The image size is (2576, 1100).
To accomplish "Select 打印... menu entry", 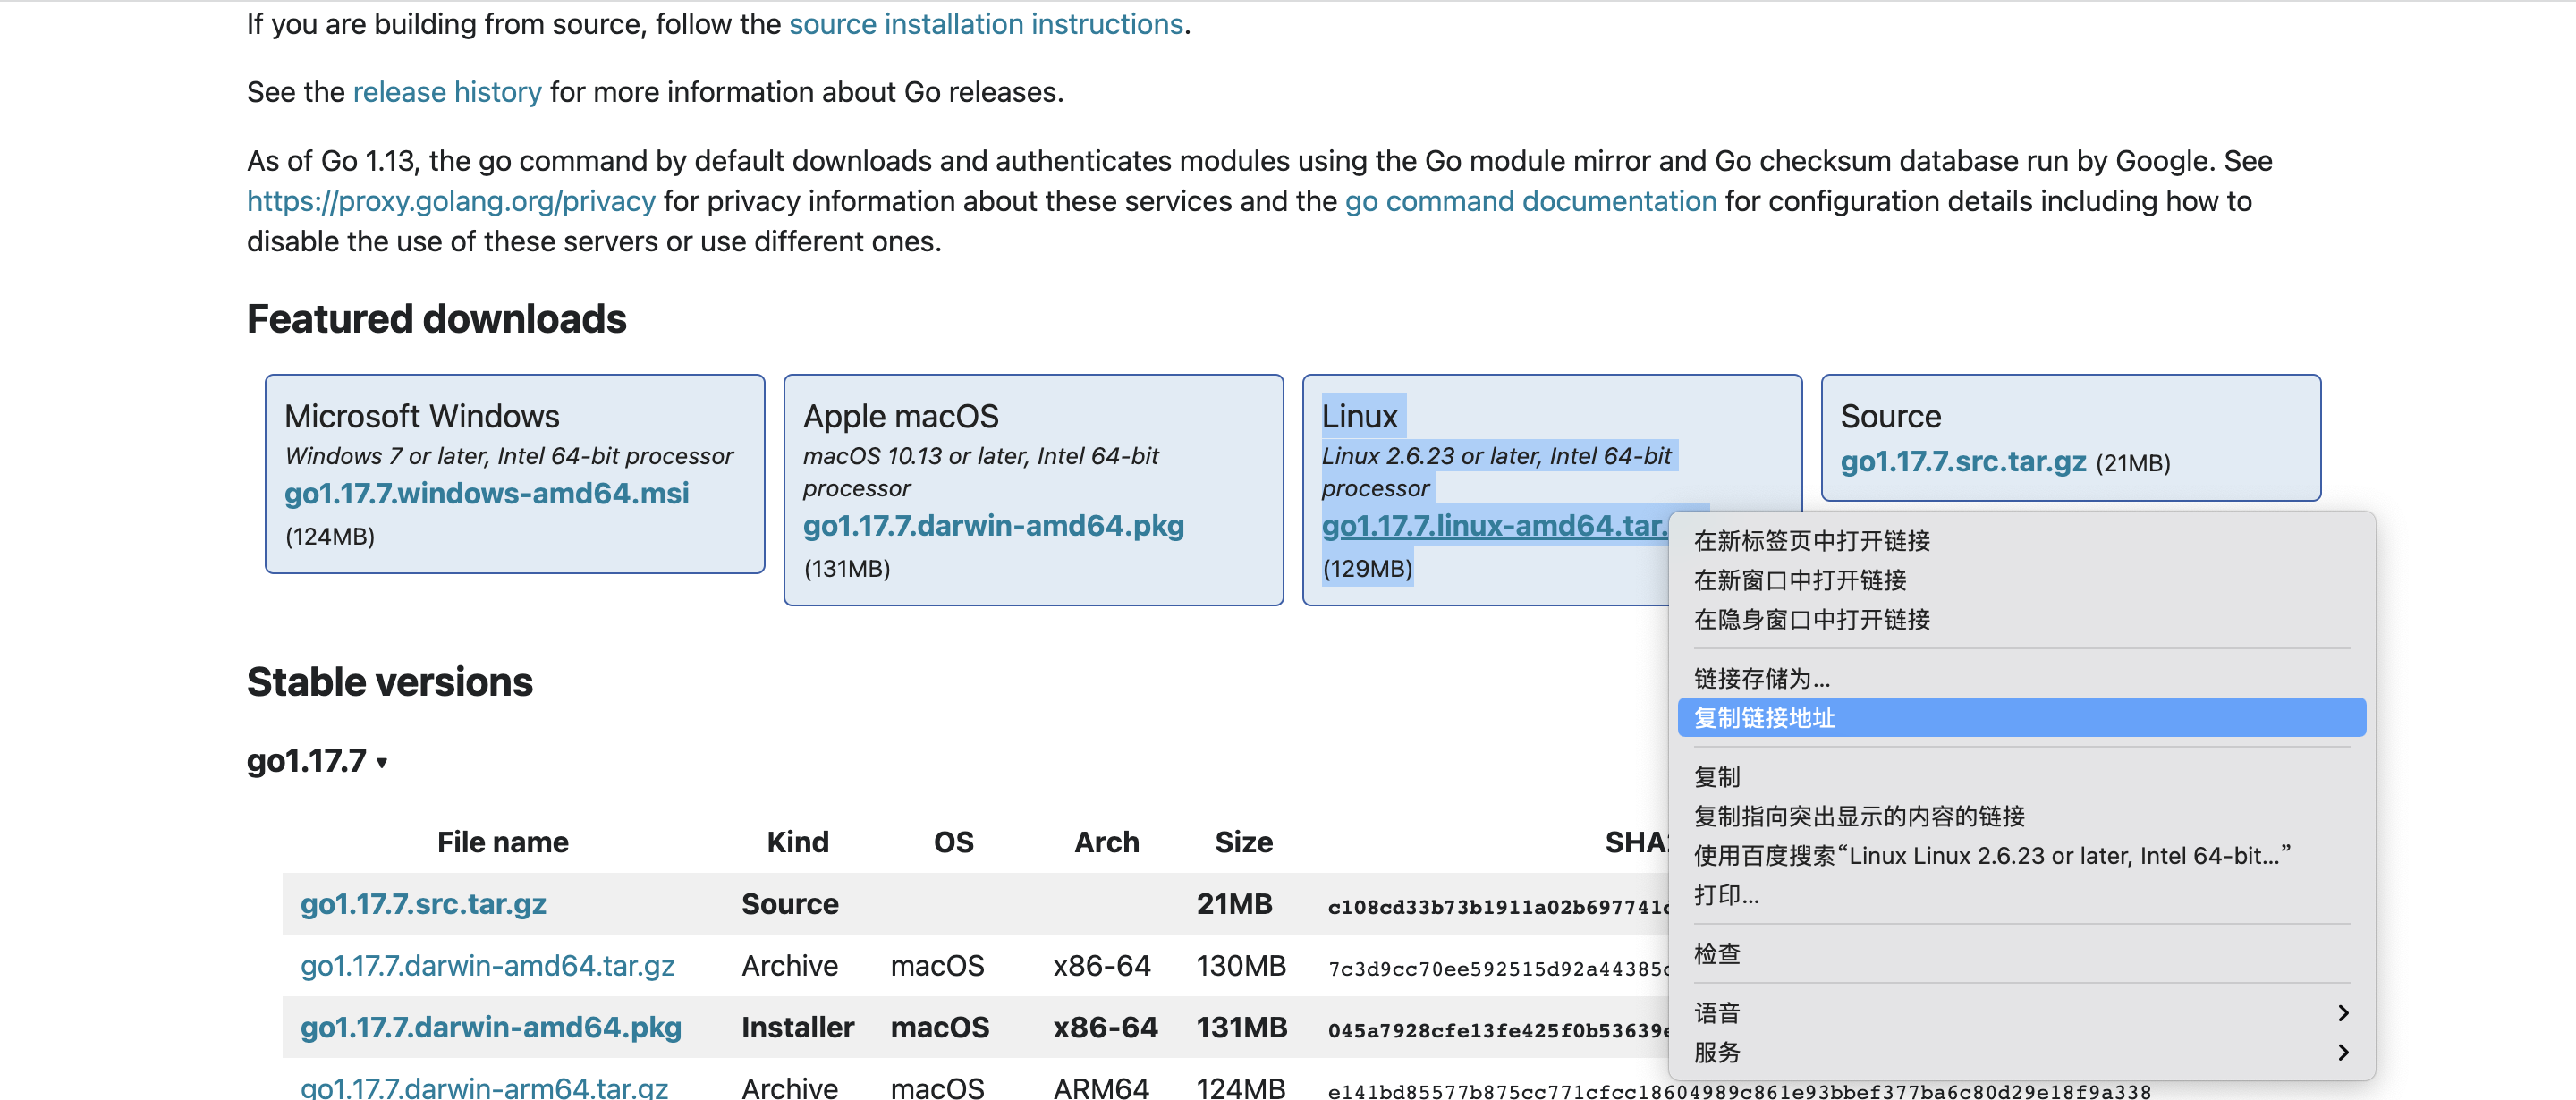I will (1725, 895).
